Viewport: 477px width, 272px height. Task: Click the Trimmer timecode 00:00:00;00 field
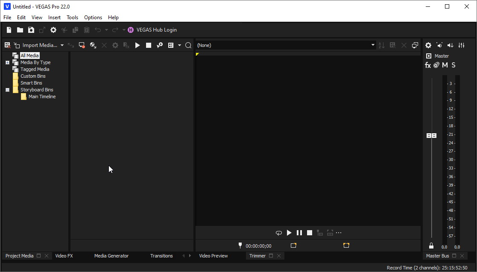coord(259,246)
